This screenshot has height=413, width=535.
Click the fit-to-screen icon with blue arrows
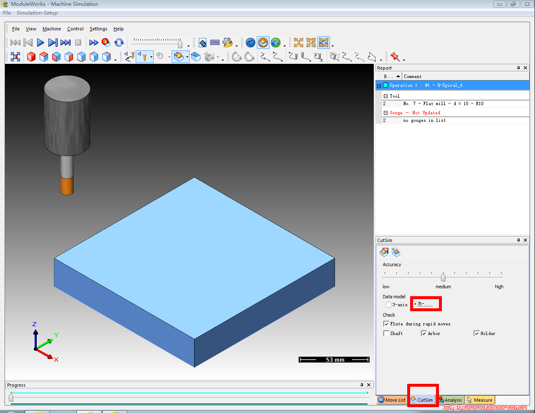click(x=15, y=57)
